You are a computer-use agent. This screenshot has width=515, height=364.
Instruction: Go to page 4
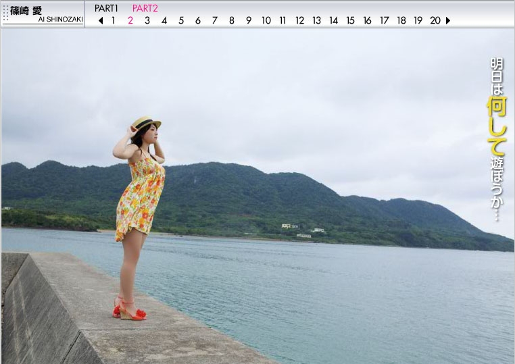[164, 21]
